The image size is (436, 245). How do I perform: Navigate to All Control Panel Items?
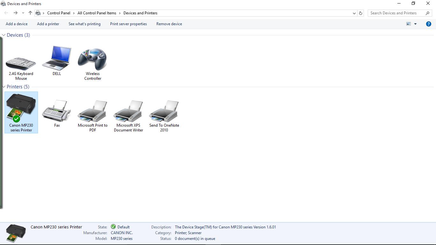[97, 13]
